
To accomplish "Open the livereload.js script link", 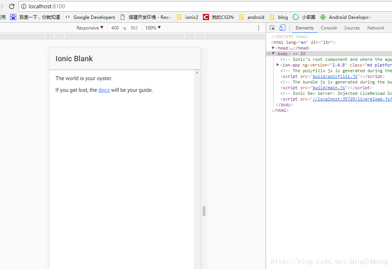I will (352, 99).
